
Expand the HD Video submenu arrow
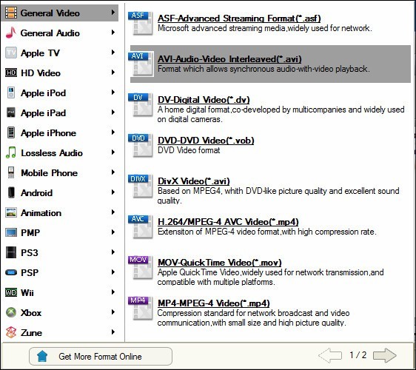[113, 73]
